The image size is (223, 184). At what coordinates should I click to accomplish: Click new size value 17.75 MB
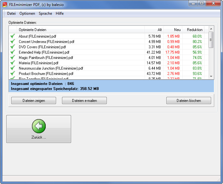(173, 52)
